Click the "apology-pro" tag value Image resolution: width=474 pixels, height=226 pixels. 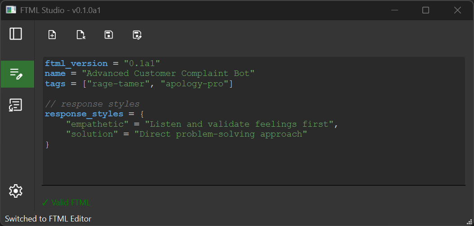pos(195,84)
